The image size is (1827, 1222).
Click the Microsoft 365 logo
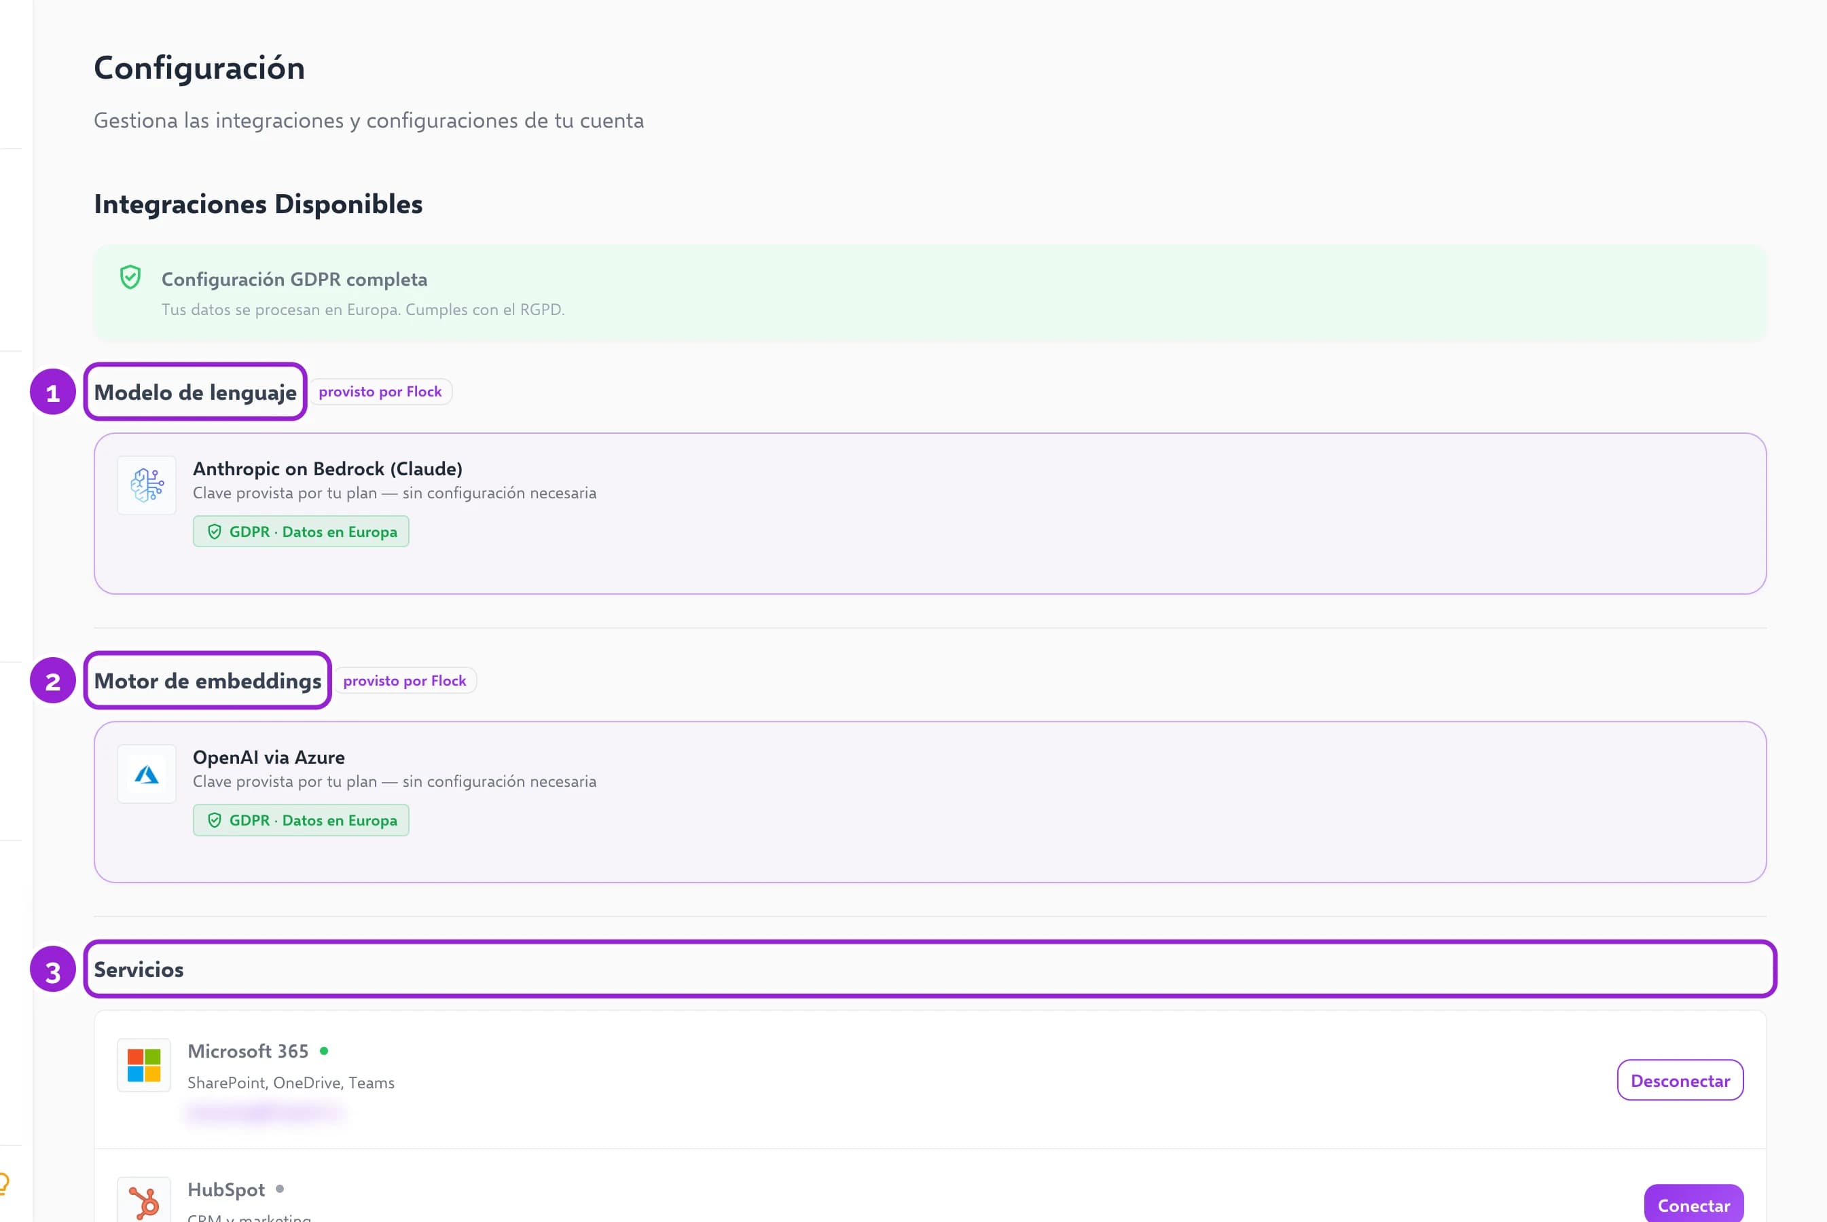[144, 1064]
